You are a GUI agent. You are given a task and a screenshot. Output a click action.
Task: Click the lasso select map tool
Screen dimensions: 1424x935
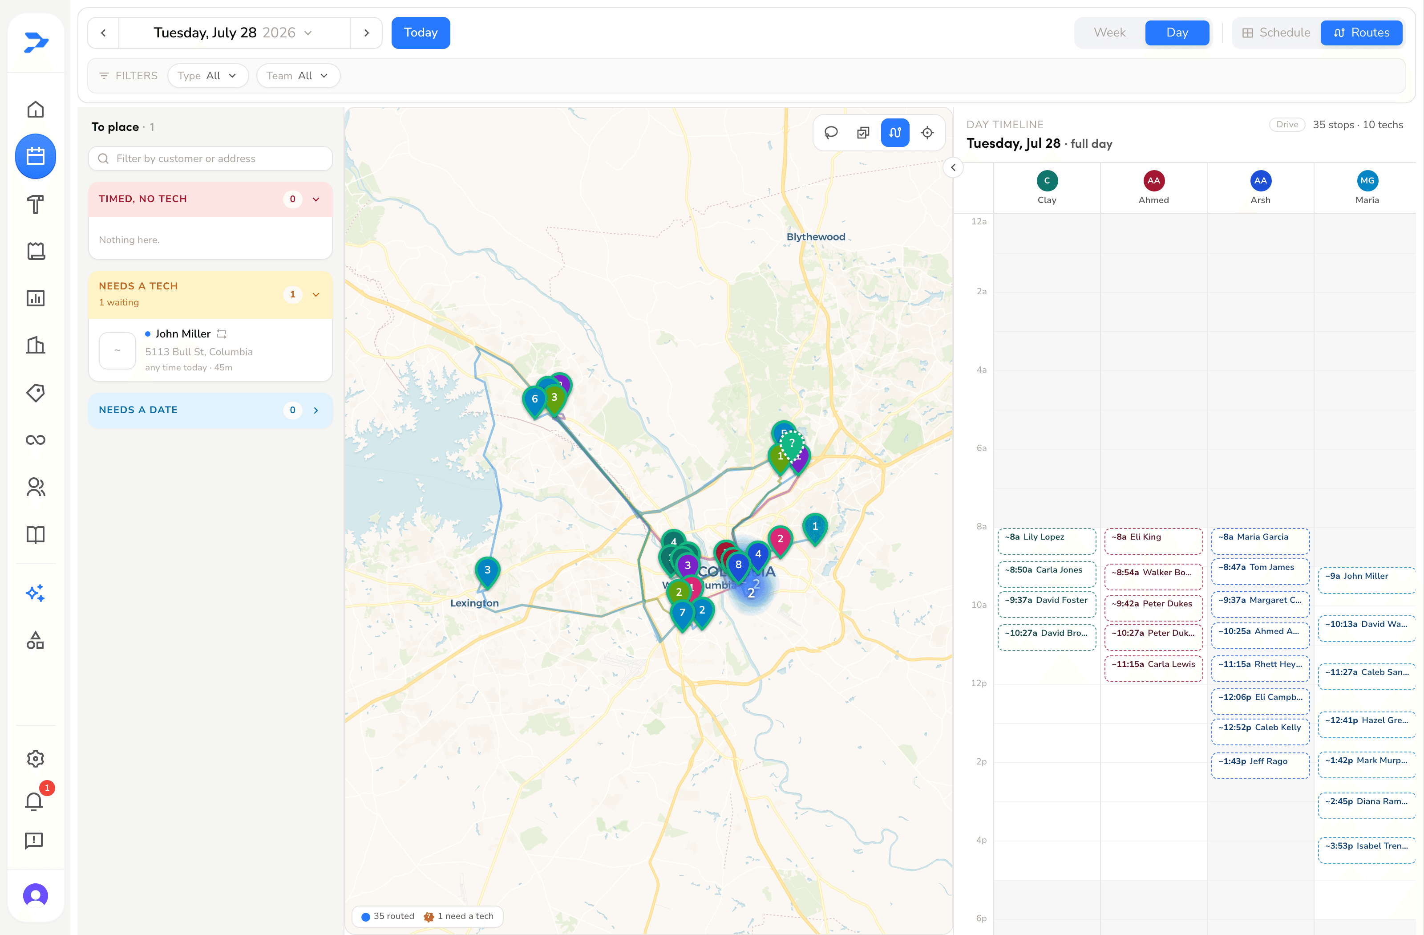click(831, 132)
